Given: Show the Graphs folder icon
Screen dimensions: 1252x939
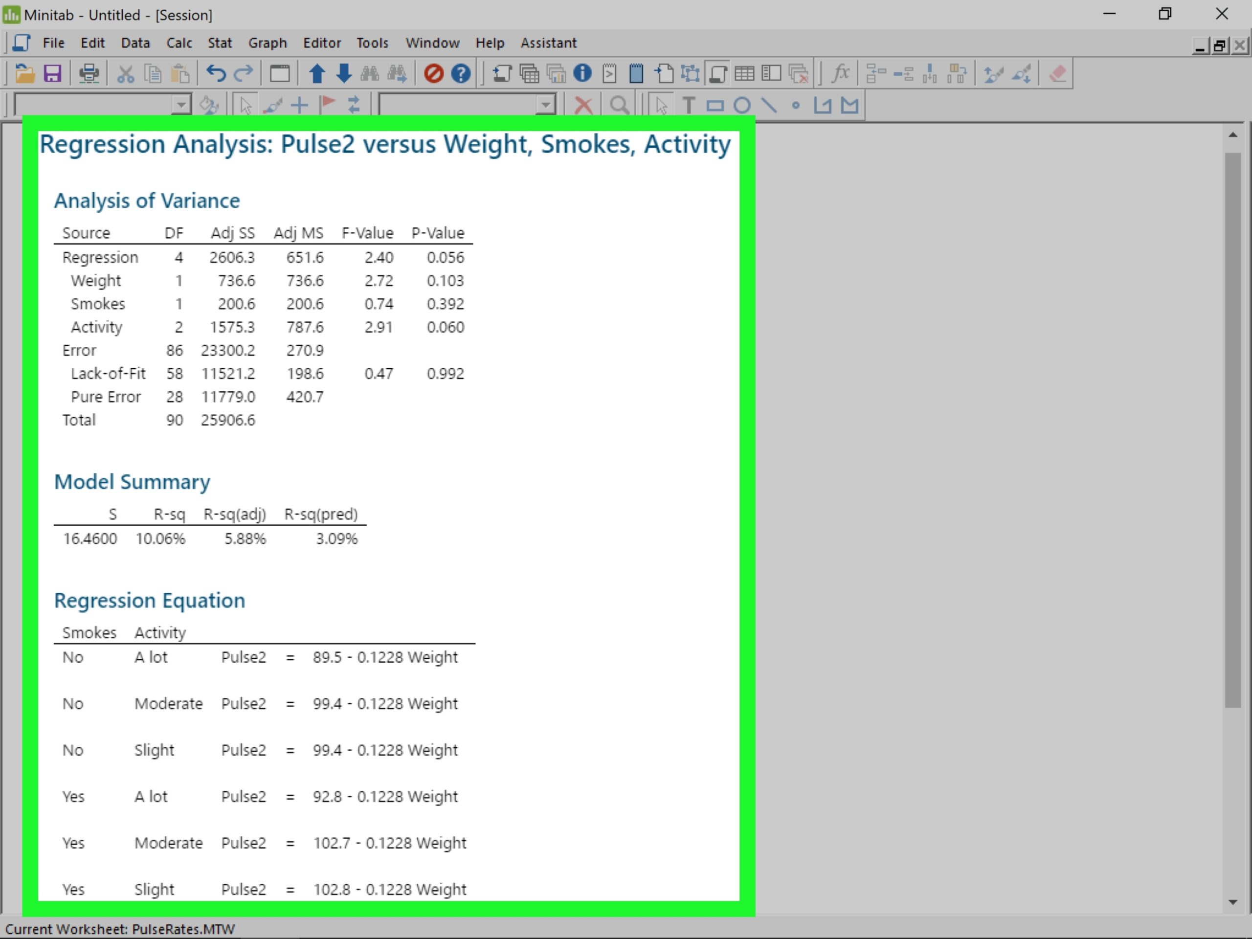Looking at the screenshot, I should coord(557,73).
